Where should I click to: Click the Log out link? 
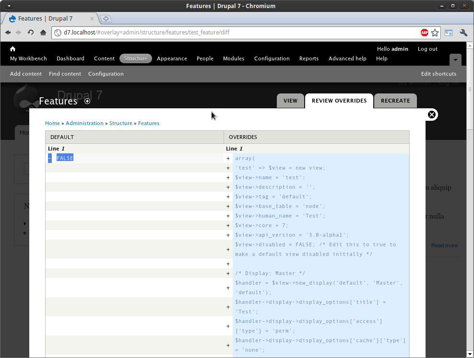427,49
